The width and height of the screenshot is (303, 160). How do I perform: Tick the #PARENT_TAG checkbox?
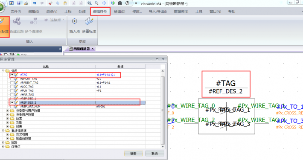click(12, 82)
